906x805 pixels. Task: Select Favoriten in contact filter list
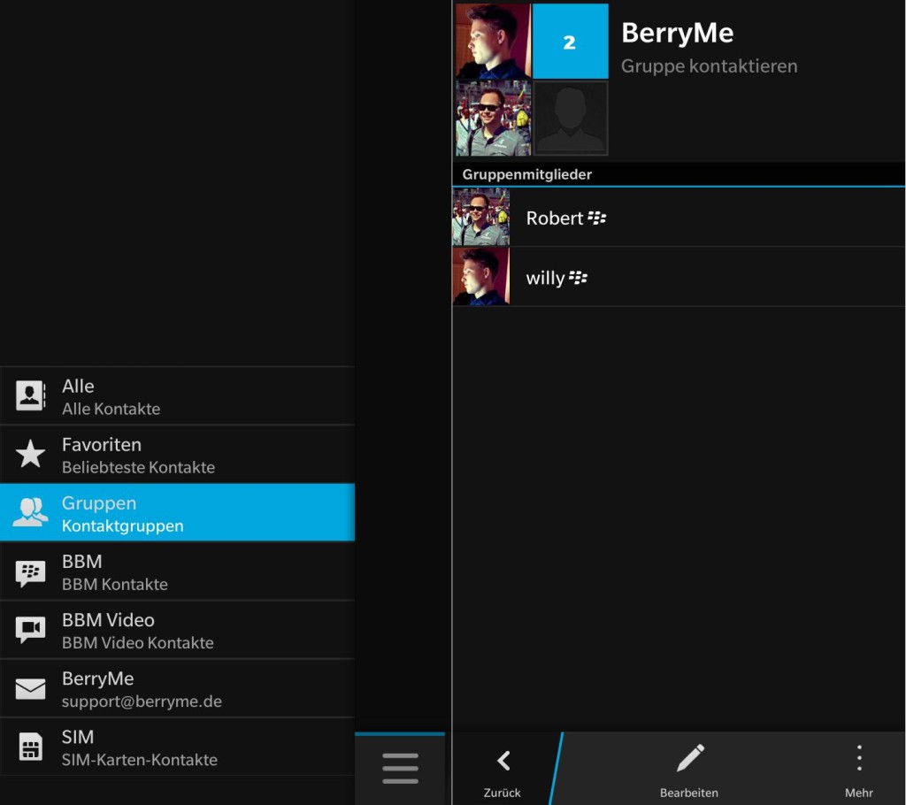click(x=177, y=455)
